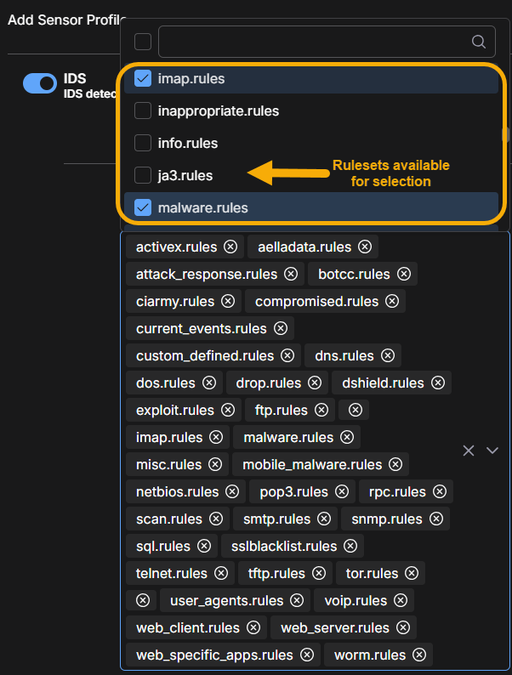This screenshot has height=675, width=512.
Task: Tick the select-all checkbox beside search
Action: pos(143,42)
